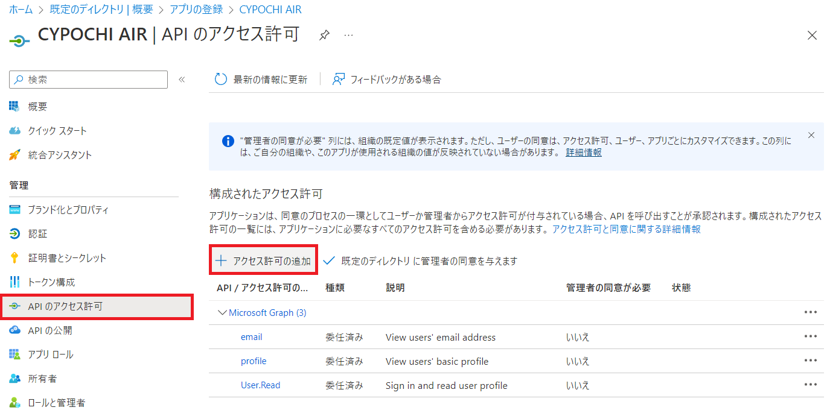Viewport: 827px width, 416px height.
Task: Open the ellipsis menu for profile row
Action: (x=811, y=361)
